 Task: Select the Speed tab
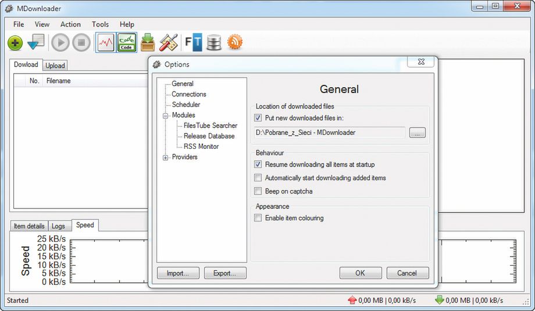click(x=85, y=225)
